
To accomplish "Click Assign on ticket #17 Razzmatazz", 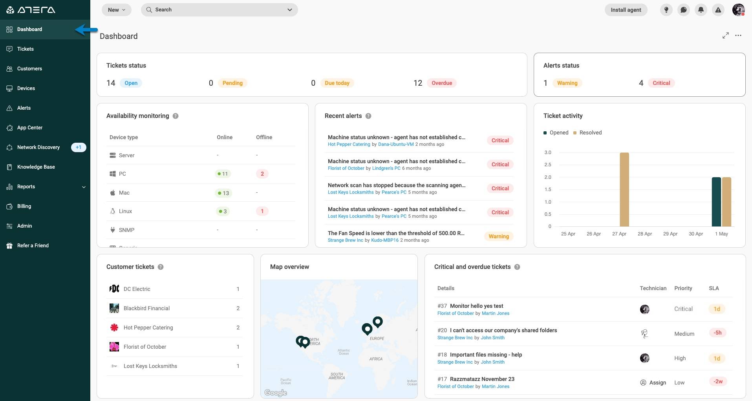I will (653, 383).
